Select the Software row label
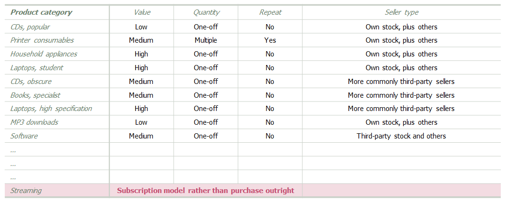506x203 pixels. (x=24, y=136)
